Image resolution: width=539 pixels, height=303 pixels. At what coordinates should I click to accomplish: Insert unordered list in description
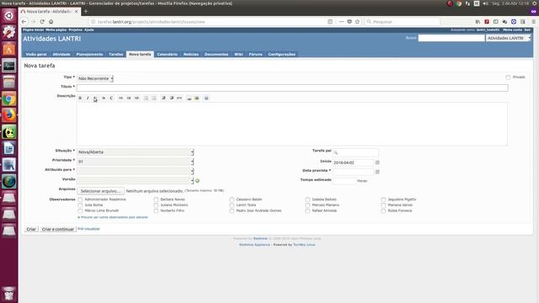[146, 98]
